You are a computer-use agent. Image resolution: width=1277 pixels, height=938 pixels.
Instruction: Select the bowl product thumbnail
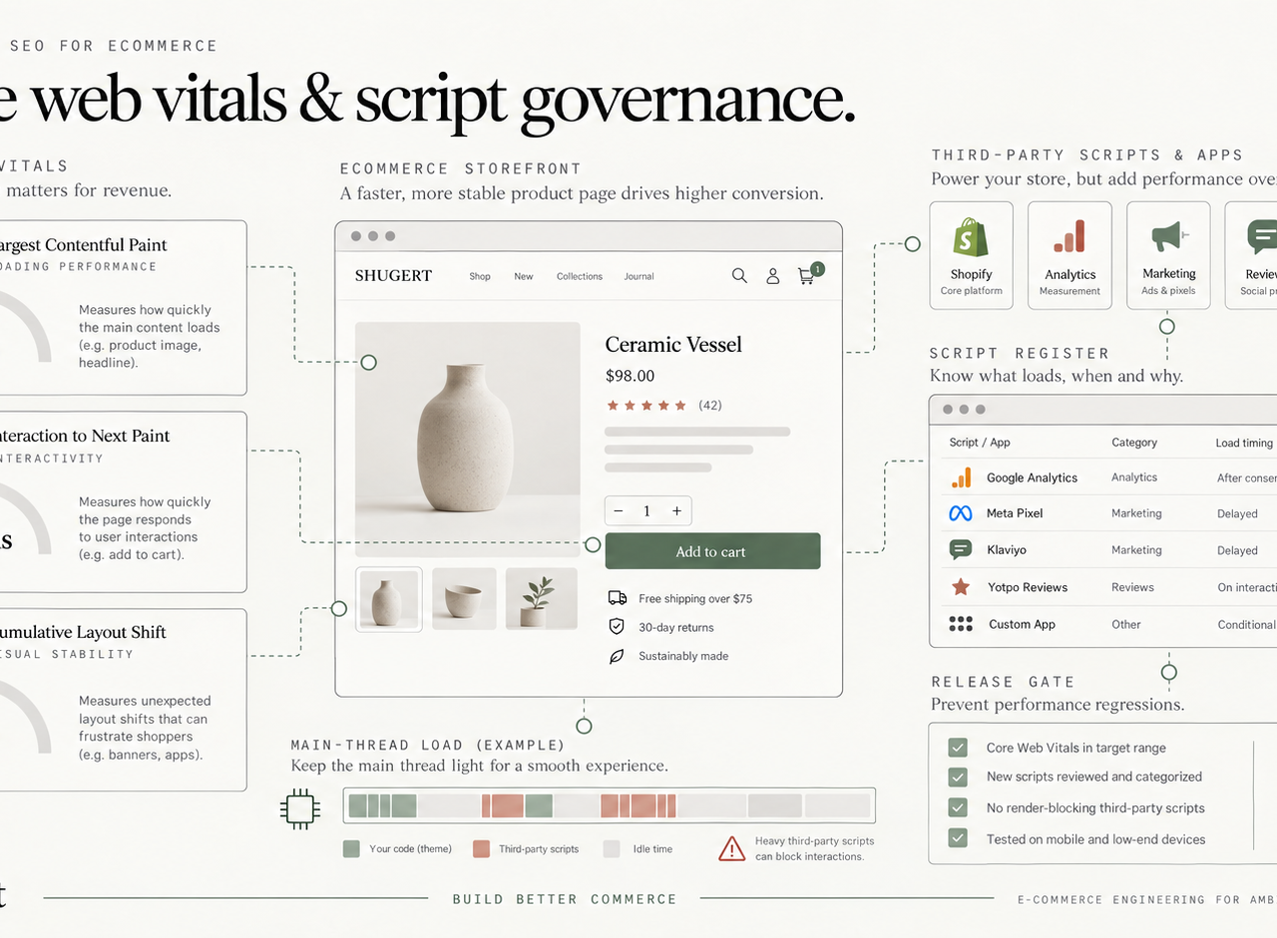(464, 598)
